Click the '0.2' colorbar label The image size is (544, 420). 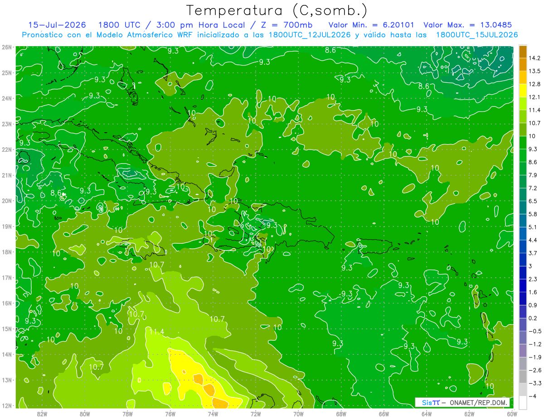533,318
